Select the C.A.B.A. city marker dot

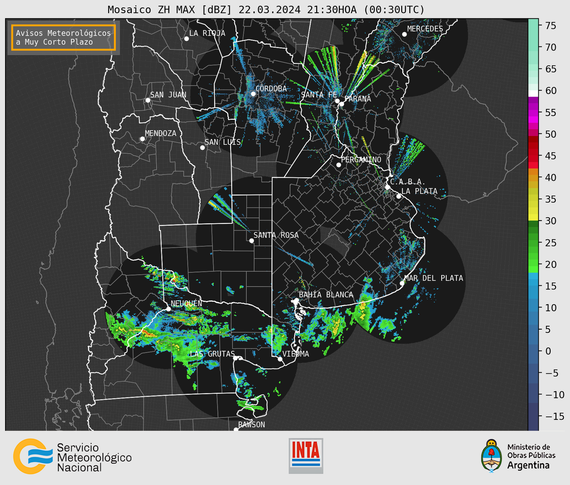point(388,187)
